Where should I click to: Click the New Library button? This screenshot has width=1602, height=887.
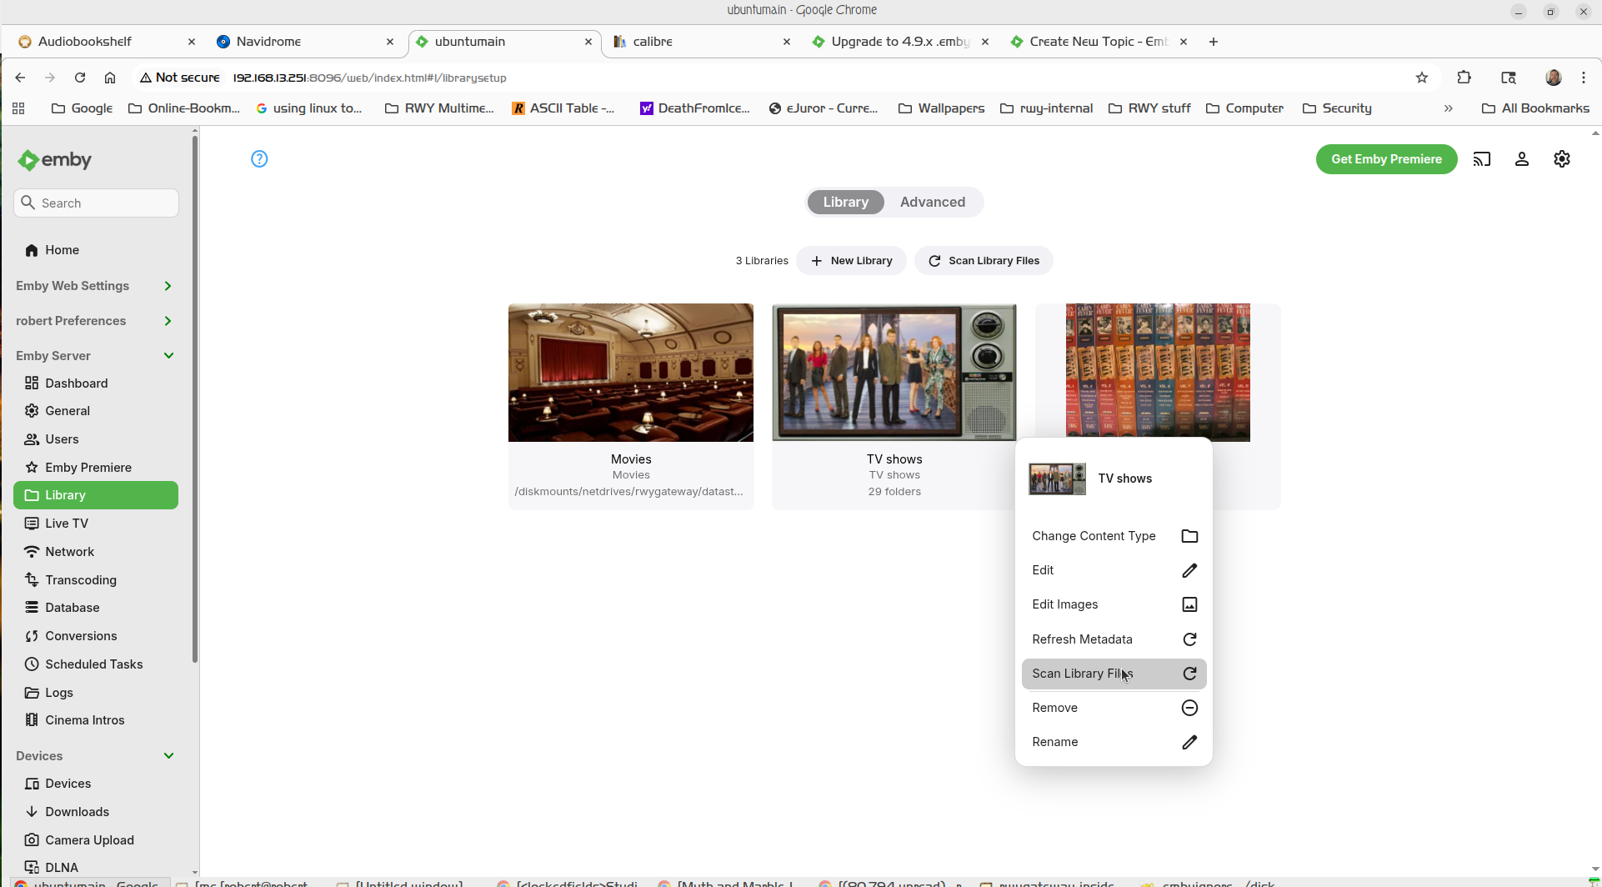pos(851,261)
